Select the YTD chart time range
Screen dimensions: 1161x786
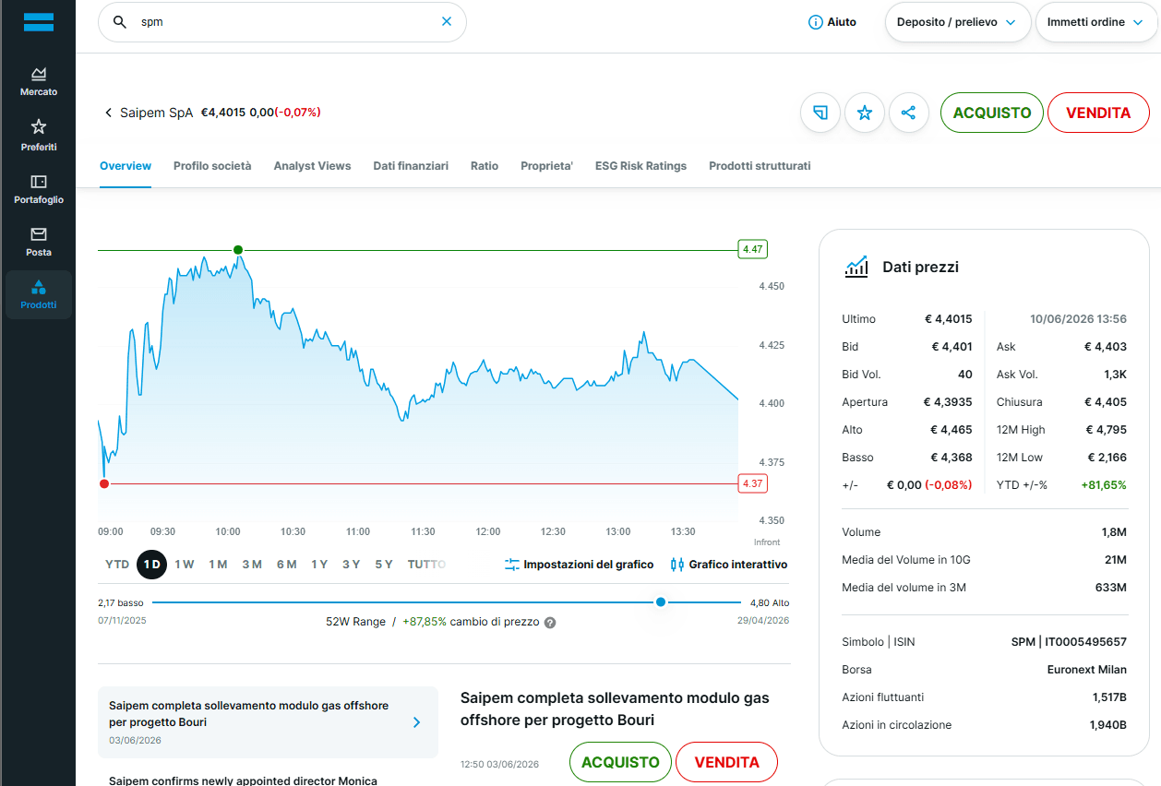coord(117,565)
